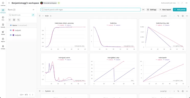The image size is (190, 98).
Task: Go to previous page of the runs list
Action: click(30, 95)
